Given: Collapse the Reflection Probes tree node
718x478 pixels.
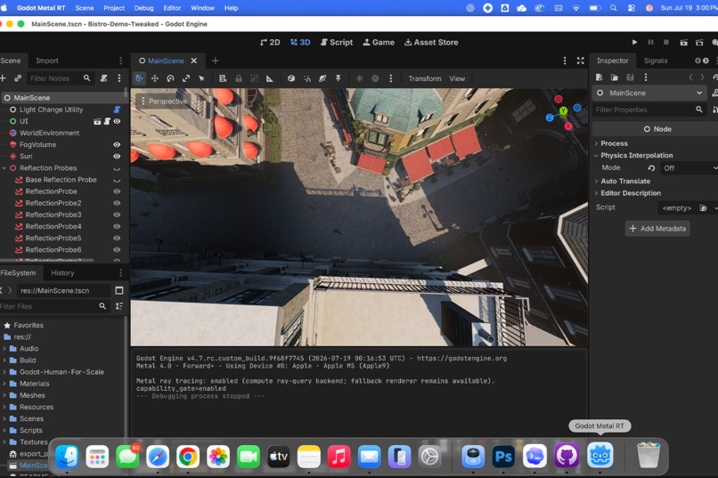Looking at the screenshot, I should 4,168.
